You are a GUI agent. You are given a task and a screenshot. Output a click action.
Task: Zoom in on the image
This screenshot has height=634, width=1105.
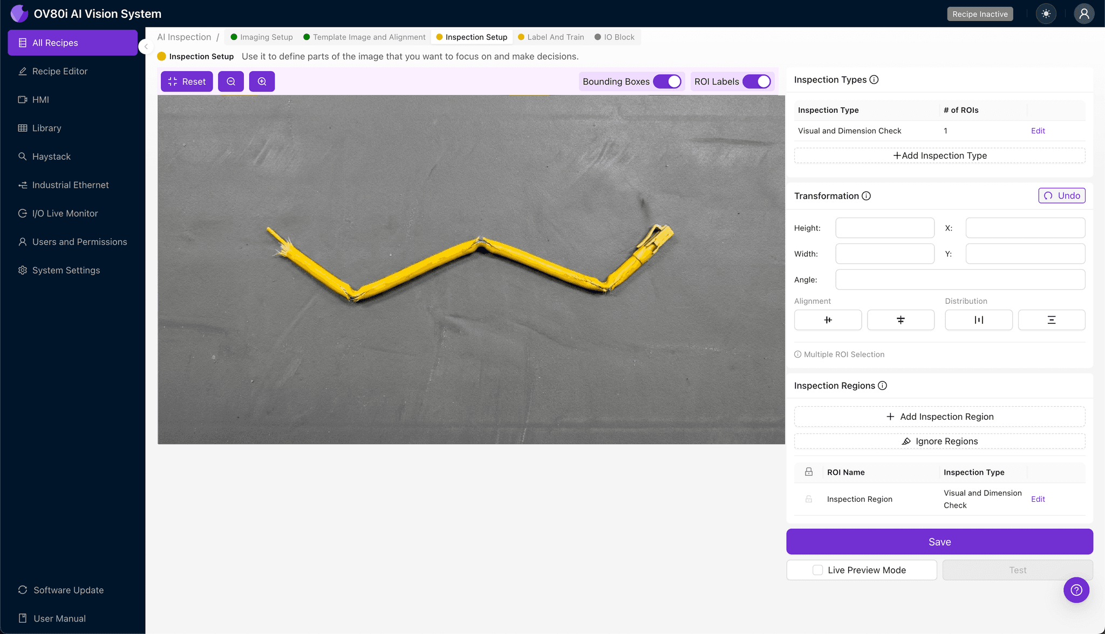pyautogui.click(x=262, y=81)
